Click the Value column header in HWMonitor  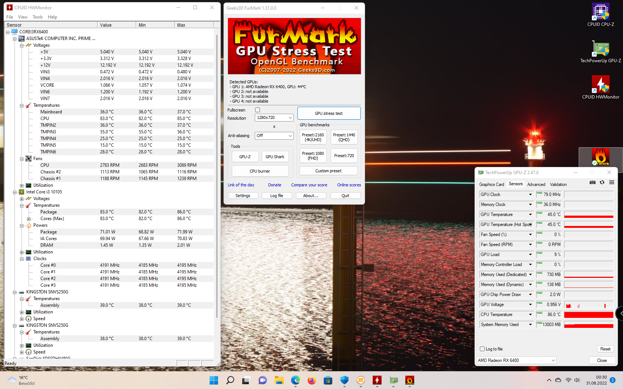click(x=117, y=25)
